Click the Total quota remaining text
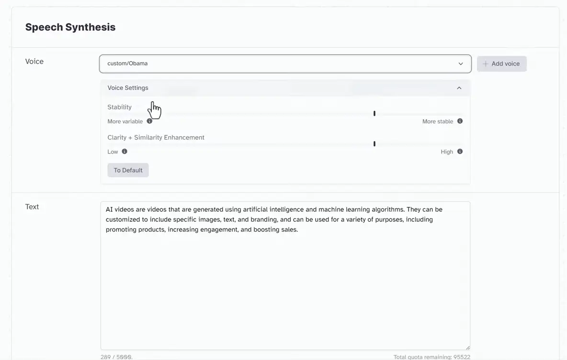Viewport: 567px width, 360px height. tap(432, 357)
